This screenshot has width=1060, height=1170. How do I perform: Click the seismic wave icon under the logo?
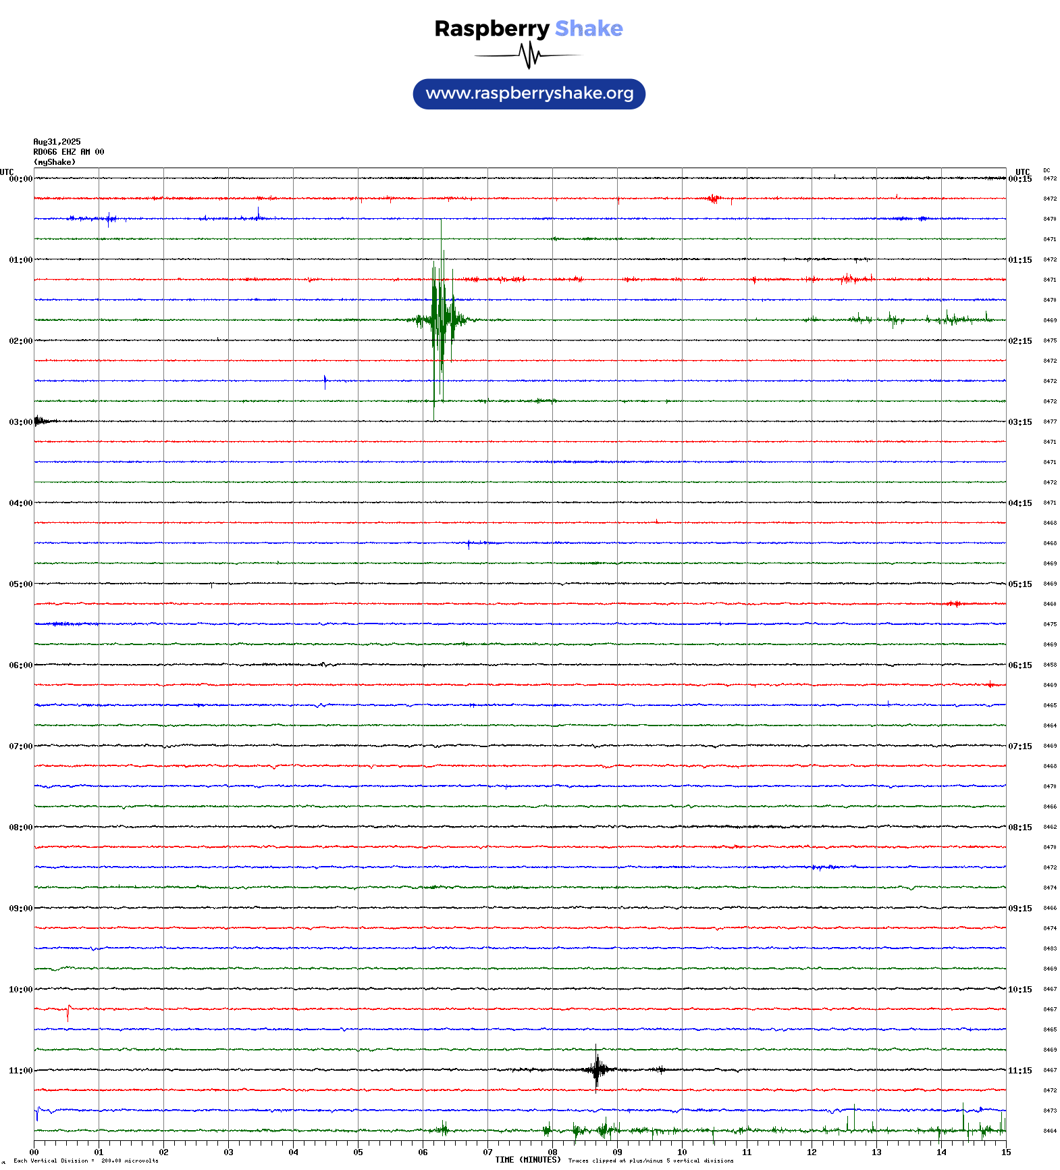pyautogui.click(x=529, y=55)
